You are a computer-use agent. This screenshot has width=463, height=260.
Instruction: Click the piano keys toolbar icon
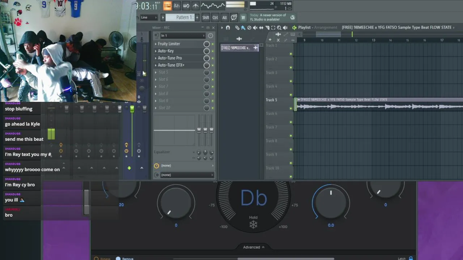167,5
